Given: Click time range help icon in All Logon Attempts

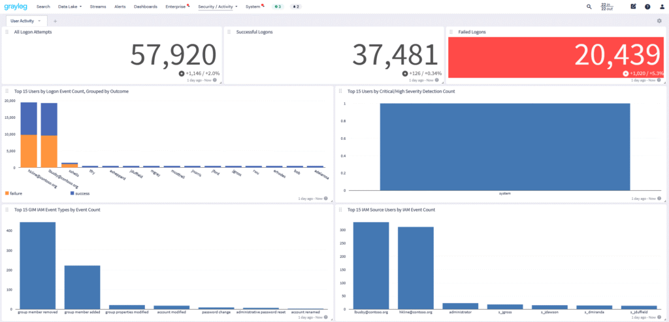Looking at the screenshot, I should tap(214, 80).
